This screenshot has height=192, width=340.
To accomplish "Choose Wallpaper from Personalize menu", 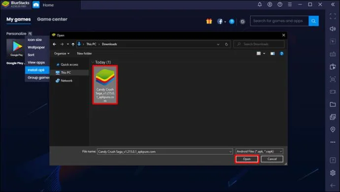I will click(36, 47).
